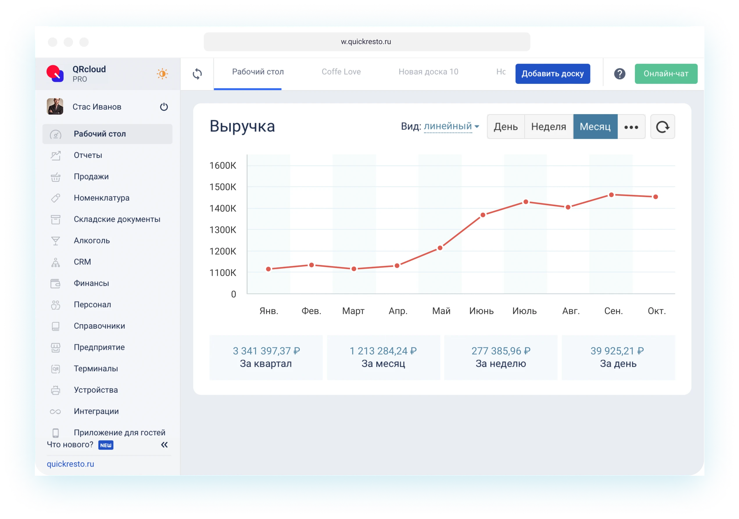Open the Онлайн-чат button
The height and width of the screenshot is (519, 739).
665,74
